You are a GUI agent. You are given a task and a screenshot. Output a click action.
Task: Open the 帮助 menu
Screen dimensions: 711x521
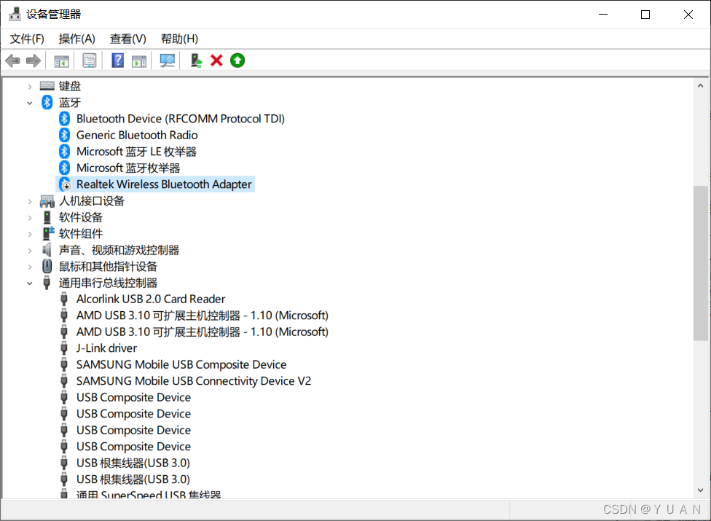178,38
